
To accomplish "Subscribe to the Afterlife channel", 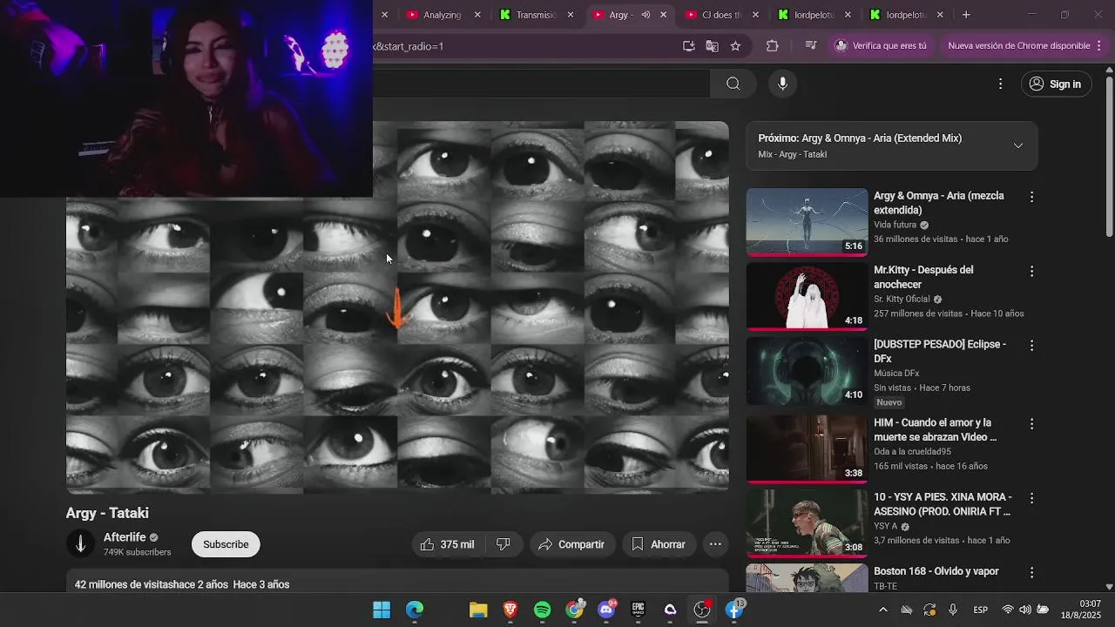I will [x=226, y=544].
